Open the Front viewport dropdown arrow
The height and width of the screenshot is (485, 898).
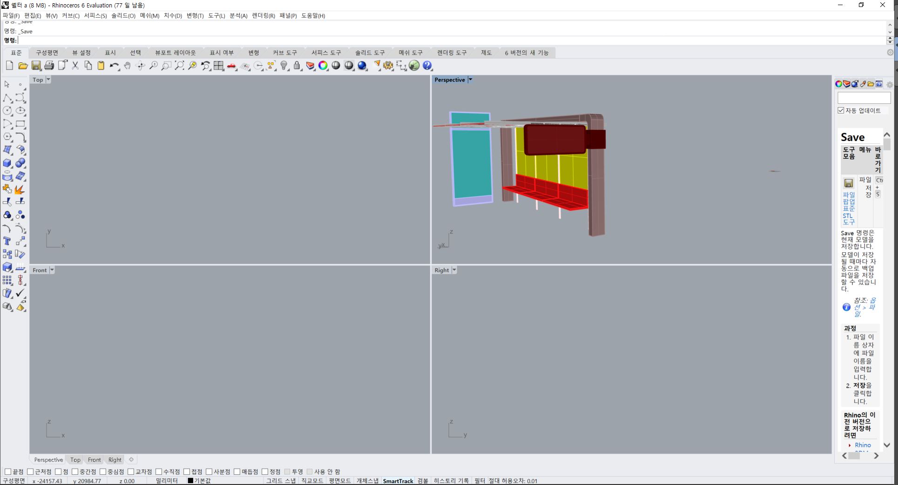click(52, 270)
